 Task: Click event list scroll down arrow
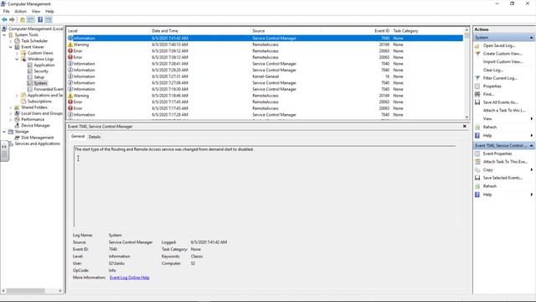coord(467,117)
